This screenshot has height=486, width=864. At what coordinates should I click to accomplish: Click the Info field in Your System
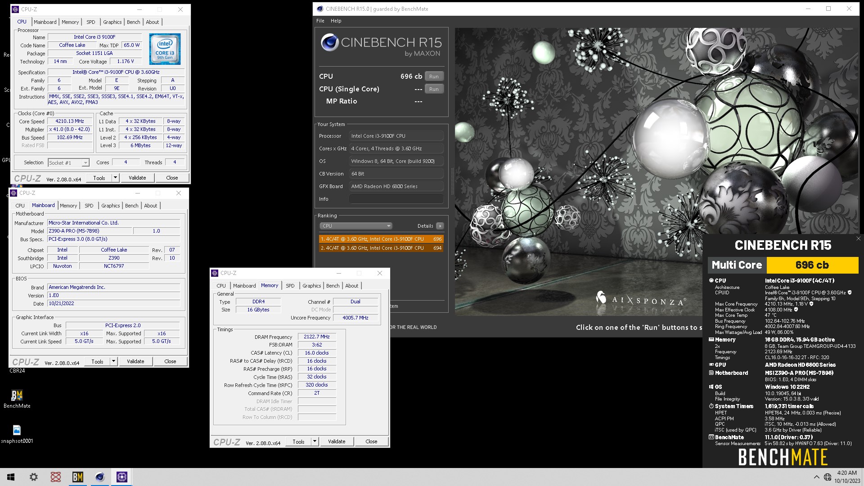tap(396, 199)
